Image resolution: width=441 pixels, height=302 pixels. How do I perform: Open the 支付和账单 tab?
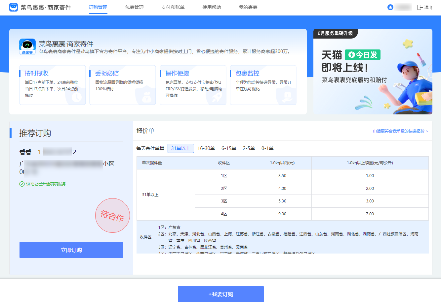point(173,7)
